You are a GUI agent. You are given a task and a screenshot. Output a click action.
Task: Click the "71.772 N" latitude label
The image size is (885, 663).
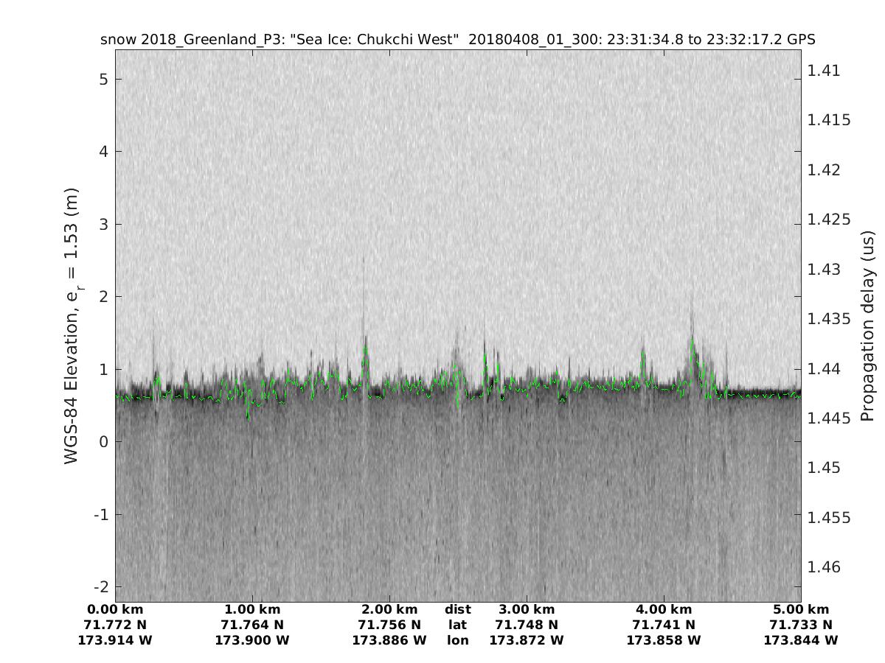point(115,625)
